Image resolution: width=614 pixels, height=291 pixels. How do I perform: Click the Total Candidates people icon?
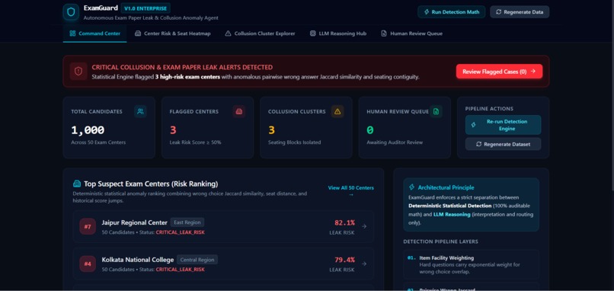pos(140,112)
